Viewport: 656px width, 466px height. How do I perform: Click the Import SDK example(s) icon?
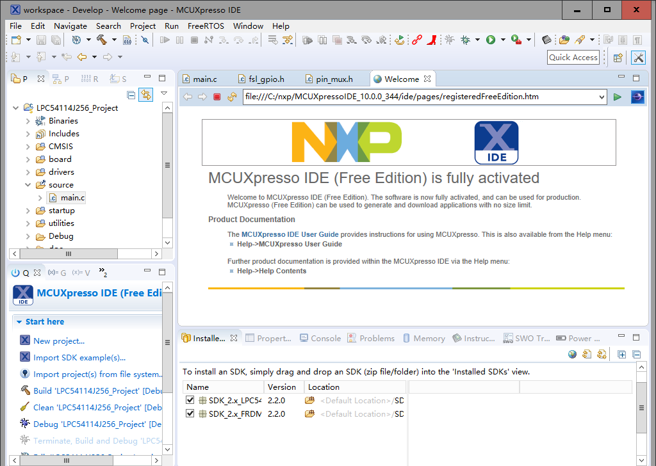[x=25, y=357]
